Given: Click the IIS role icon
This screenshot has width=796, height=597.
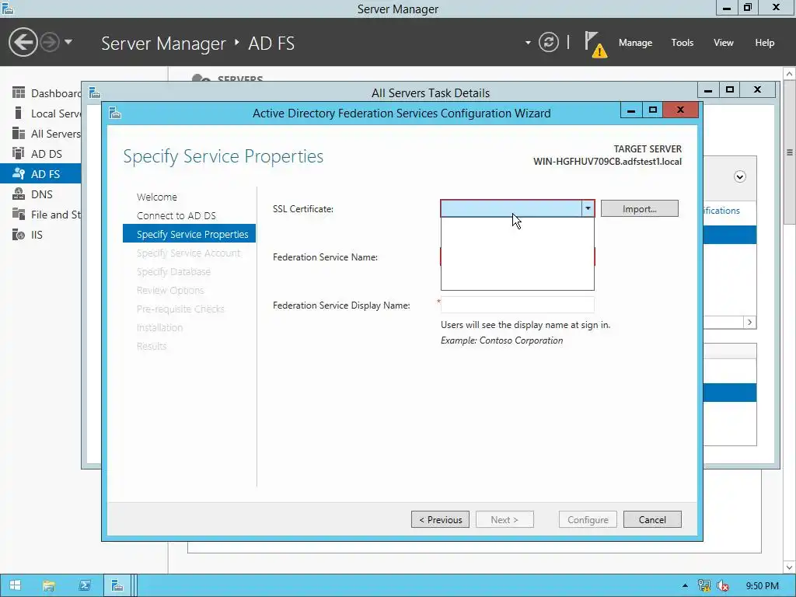Looking at the screenshot, I should 19,235.
